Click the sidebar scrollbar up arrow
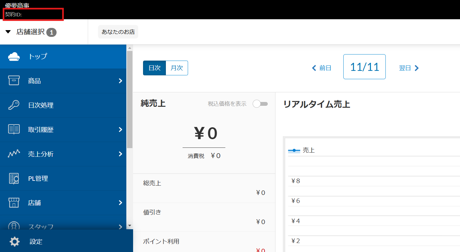The image size is (460, 252). tap(130, 48)
